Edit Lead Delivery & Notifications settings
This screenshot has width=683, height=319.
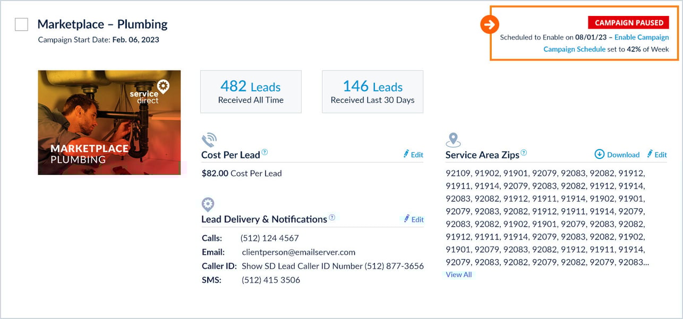pos(413,219)
